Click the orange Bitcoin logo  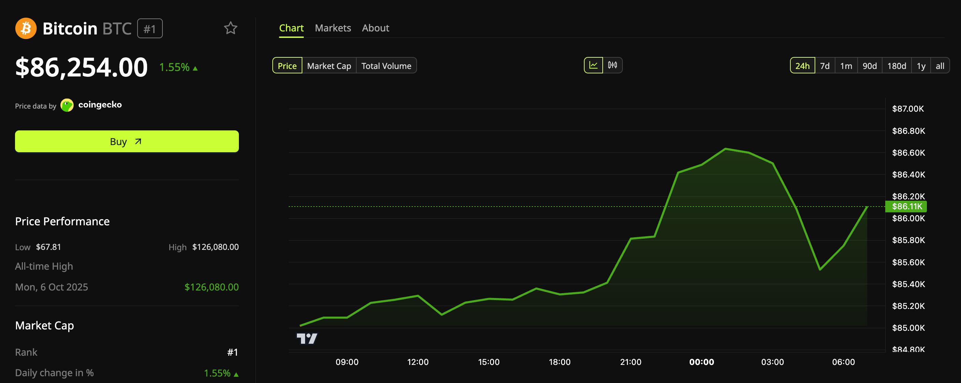point(26,28)
